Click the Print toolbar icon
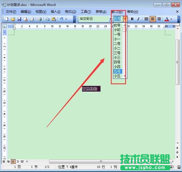182x172 pixels. coord(40,19)
